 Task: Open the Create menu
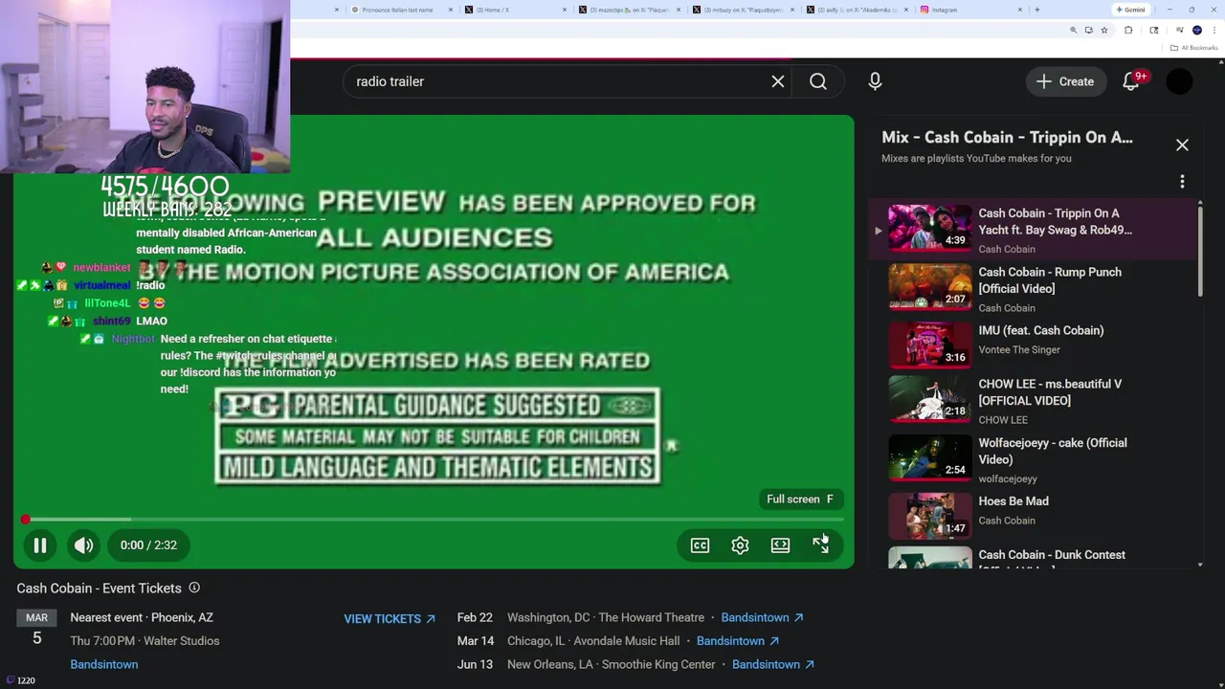coord(1065,81)
